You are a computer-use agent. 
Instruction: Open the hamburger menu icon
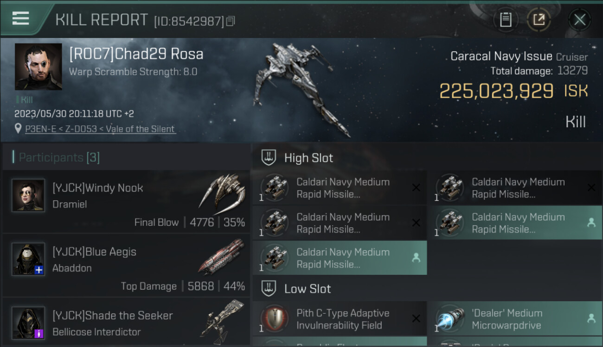pyautogui.click(x=20, y=19)
